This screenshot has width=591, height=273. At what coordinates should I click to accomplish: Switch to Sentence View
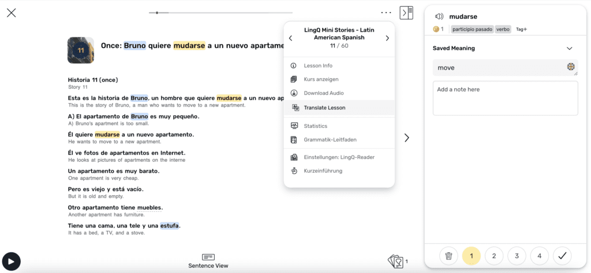pos(208,261)
